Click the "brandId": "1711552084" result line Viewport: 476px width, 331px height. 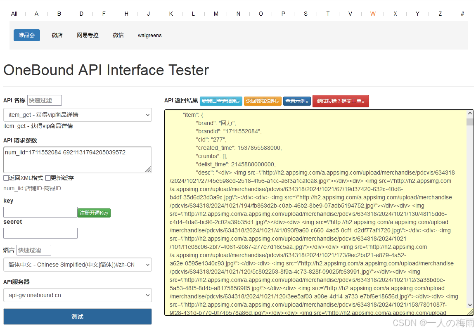click(x=229, y=131)
